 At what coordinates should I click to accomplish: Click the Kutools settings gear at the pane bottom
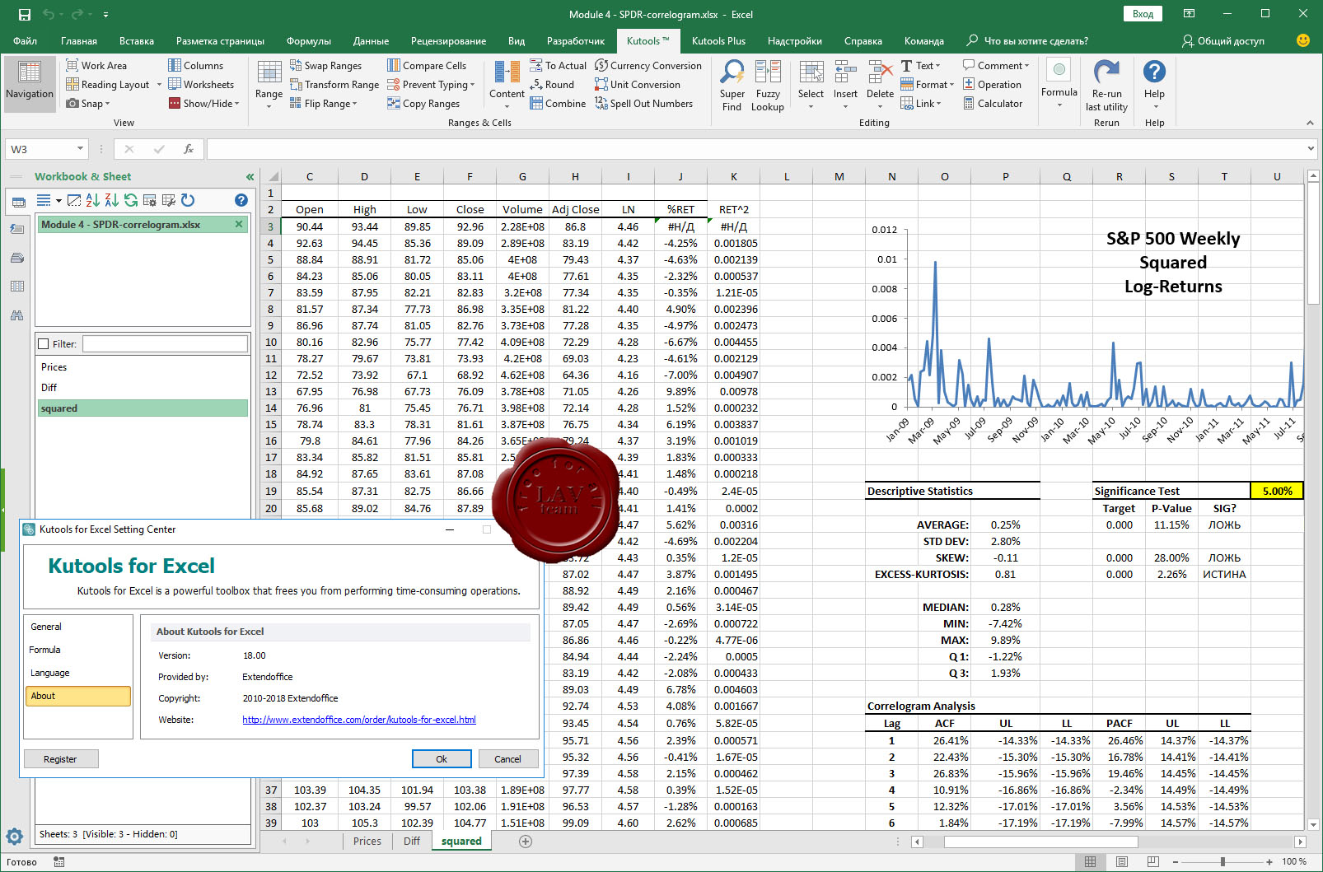point(15,837)
